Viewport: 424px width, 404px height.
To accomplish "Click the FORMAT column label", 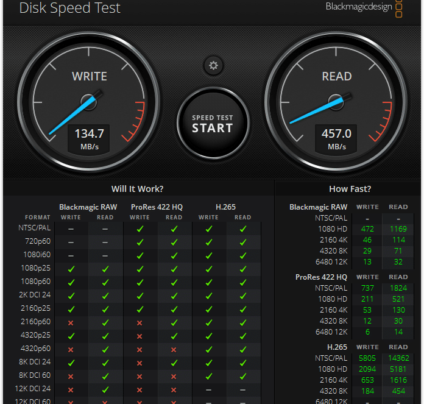I will [x=38, y=218].
